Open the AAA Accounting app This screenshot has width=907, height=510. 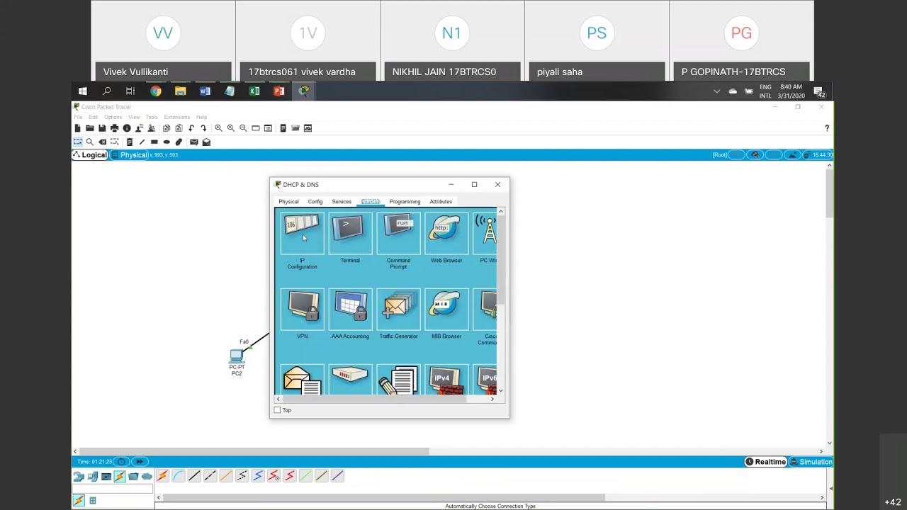[350, 310]
